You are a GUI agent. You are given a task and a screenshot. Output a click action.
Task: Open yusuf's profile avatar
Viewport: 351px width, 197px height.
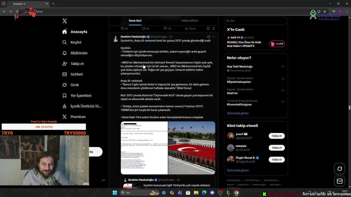coord(231,136)
